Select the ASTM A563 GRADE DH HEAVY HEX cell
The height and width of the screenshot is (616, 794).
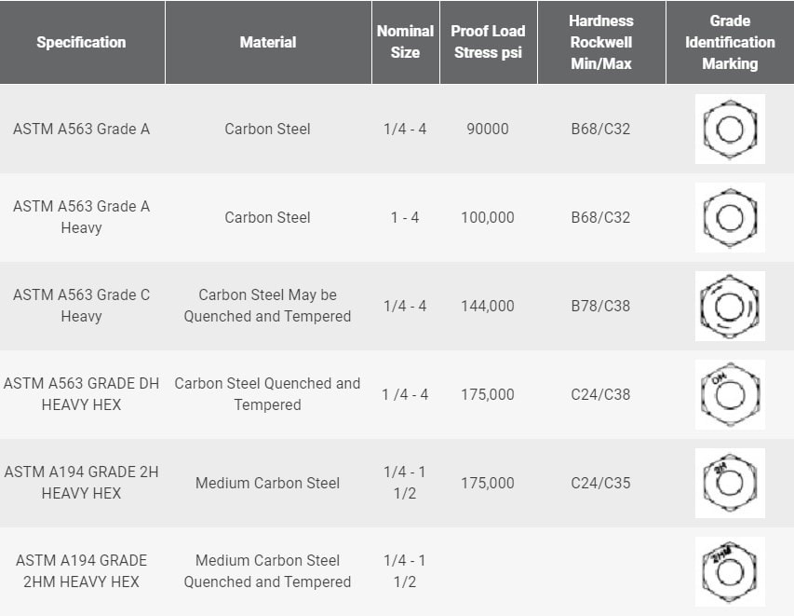81,394
